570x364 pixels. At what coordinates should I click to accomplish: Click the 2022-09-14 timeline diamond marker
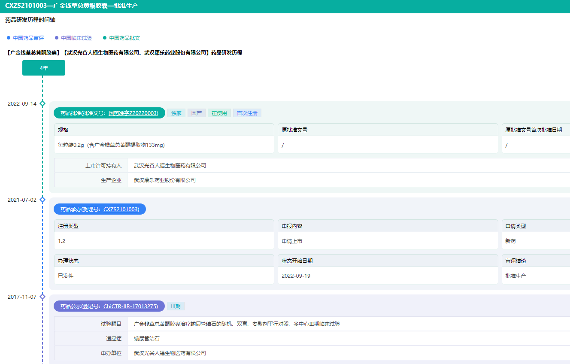42,103
